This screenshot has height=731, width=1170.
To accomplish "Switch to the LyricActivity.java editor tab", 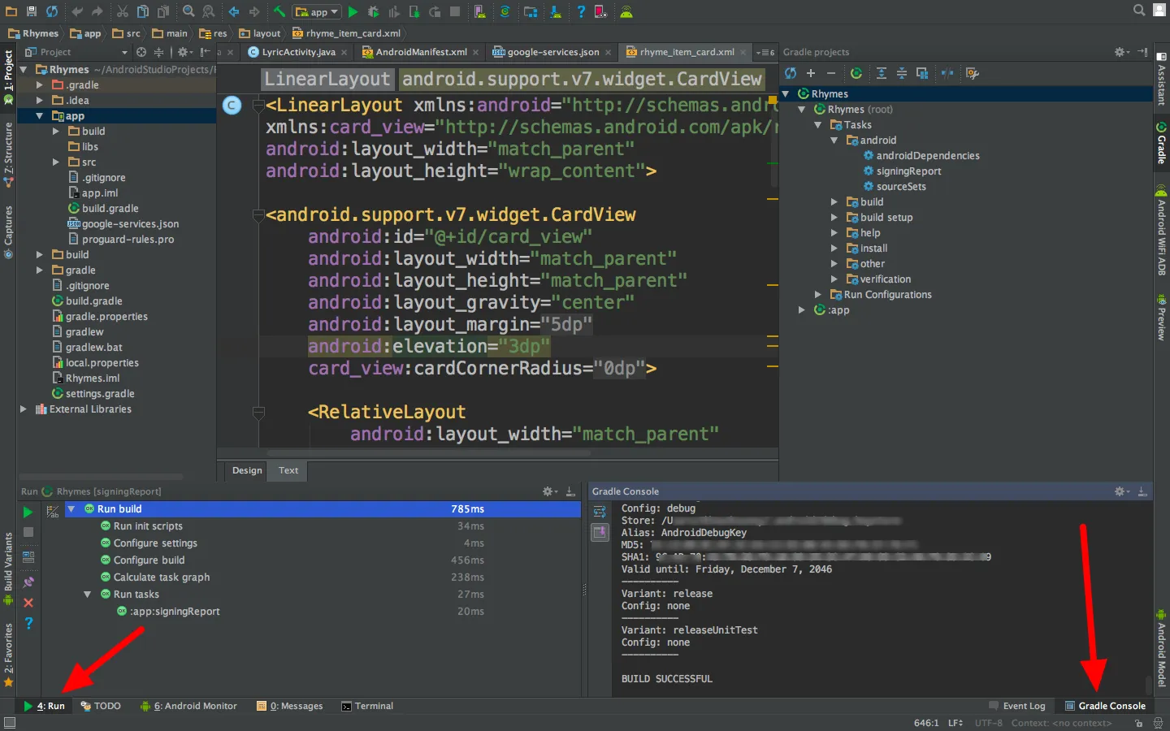I will 297,52.
